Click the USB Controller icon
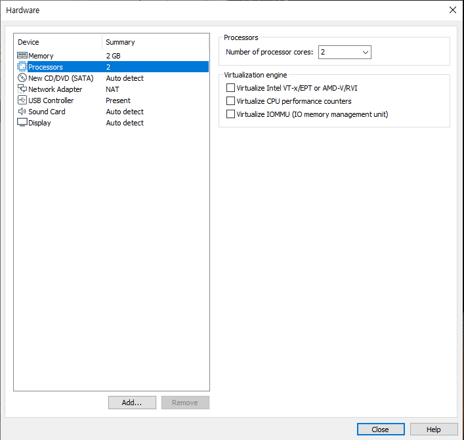The height and width of the screenshot is (440, 464). pos(22,100)
